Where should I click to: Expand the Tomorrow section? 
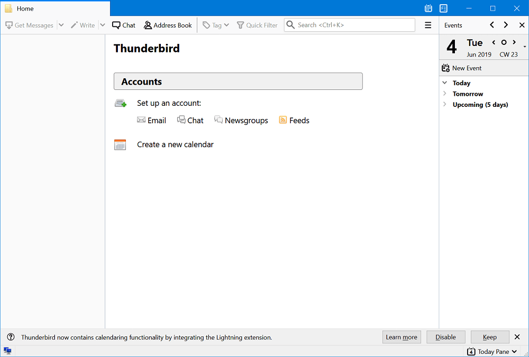pyautogui.click(x=445, y=94)
